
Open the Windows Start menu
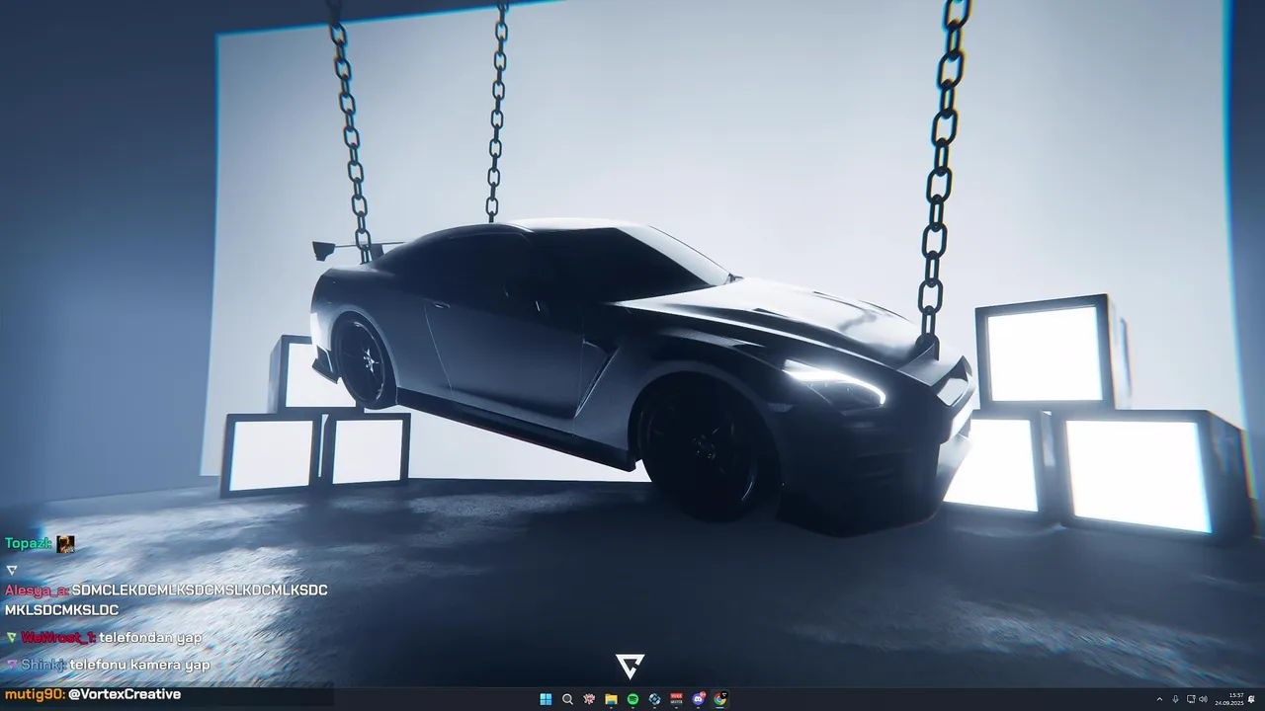(x=546, y=699)
